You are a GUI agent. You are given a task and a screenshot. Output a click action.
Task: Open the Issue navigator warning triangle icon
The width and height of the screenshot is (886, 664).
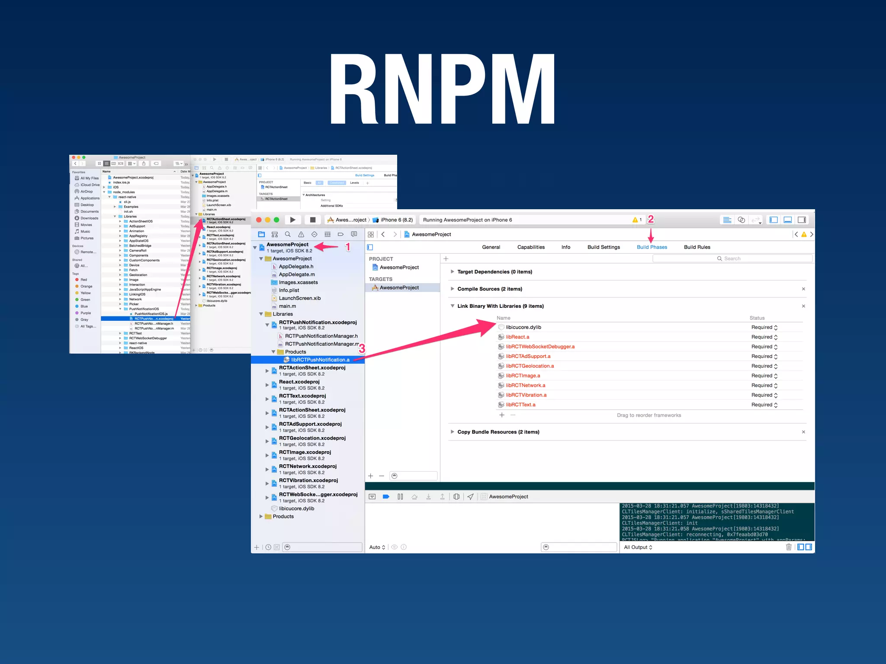[301, 234]
